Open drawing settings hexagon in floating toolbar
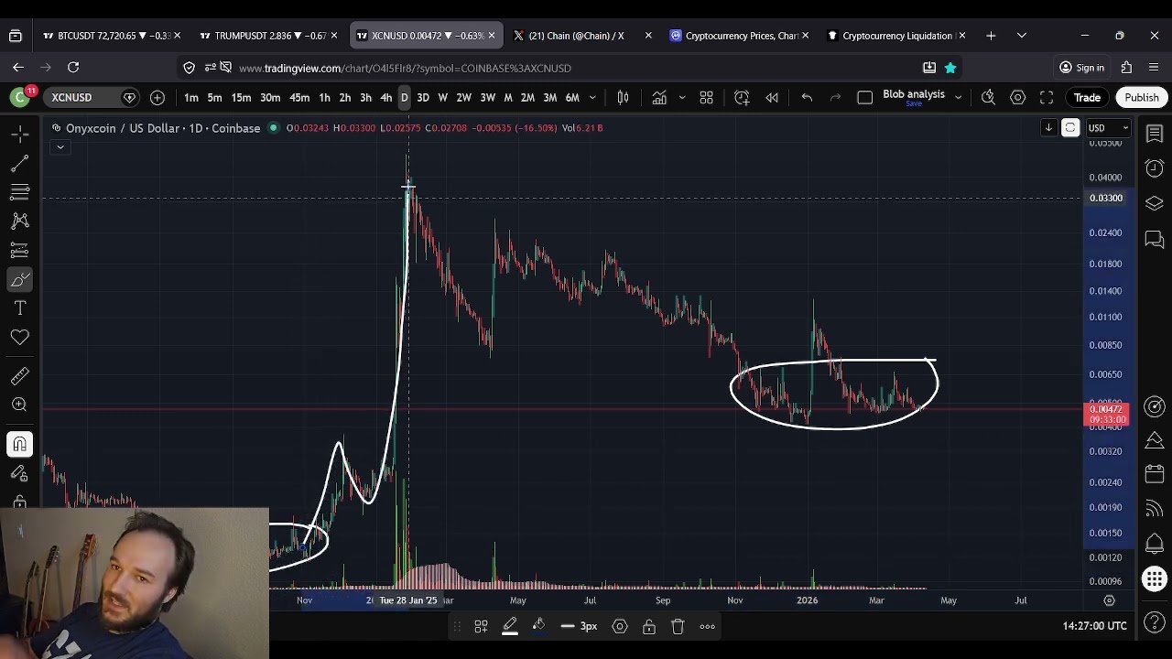 pos(620,627)
